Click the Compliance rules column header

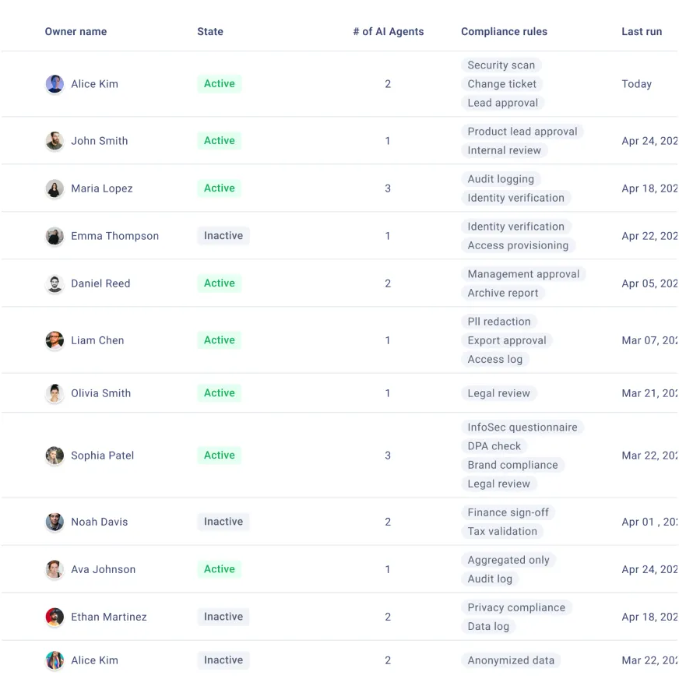click(x=504, y=31)
